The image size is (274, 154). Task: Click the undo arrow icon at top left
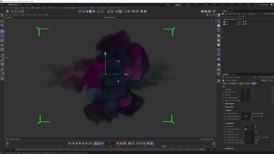click(2, 5)
